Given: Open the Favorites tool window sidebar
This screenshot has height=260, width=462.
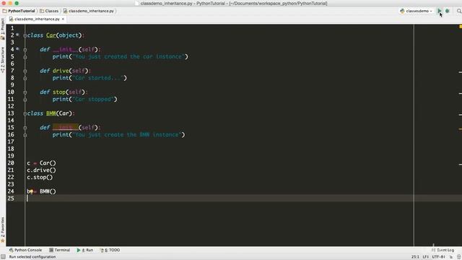Looking at the screenshot, I should coord(3,230).
